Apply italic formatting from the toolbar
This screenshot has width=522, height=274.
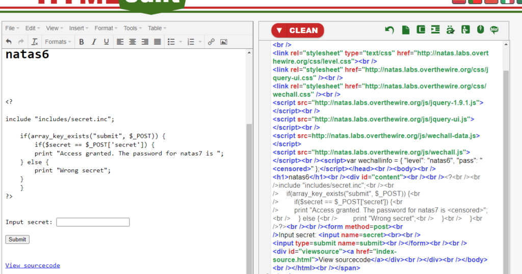point(94,42)
